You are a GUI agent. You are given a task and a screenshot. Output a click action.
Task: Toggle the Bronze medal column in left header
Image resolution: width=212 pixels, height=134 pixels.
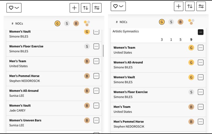[76, 23]
